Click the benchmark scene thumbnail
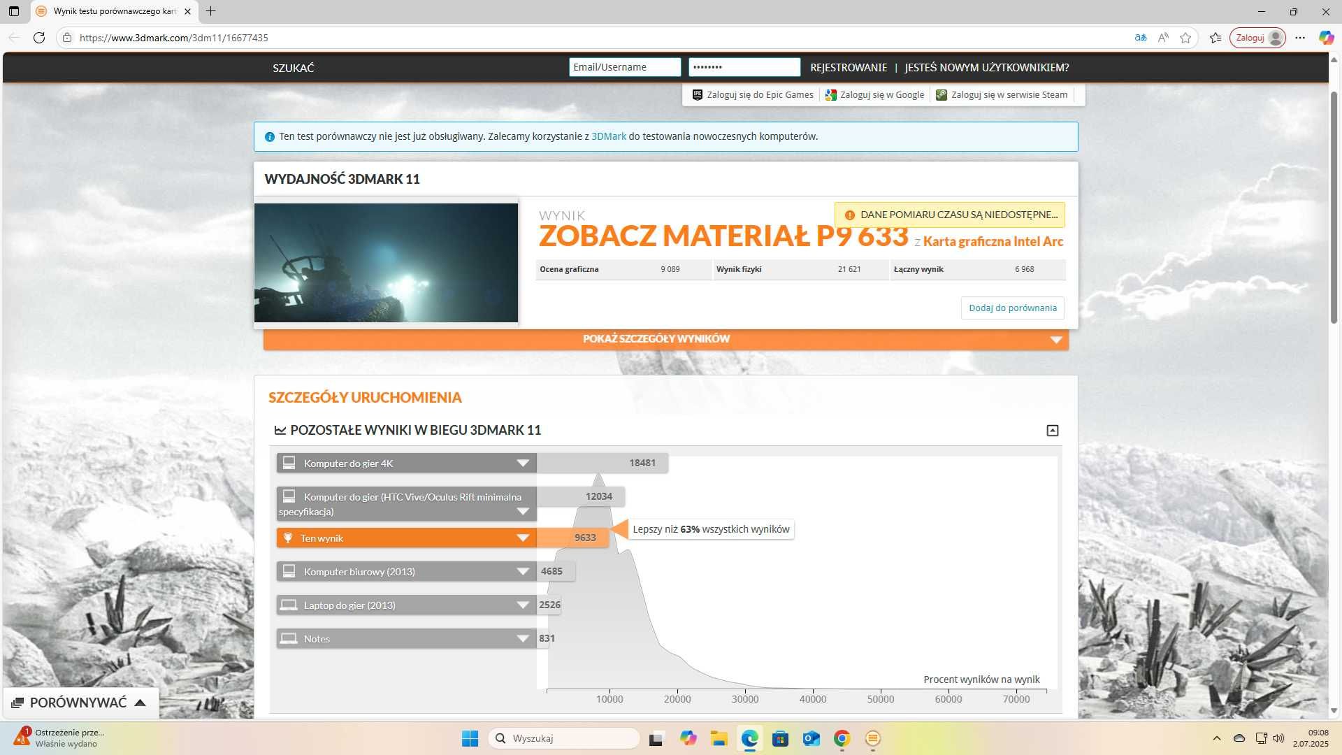This screenshot has width=1342, height=755. (x=386, y=263)
